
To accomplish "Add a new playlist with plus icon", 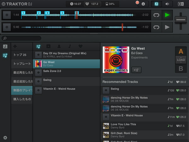I will point(15,46).
